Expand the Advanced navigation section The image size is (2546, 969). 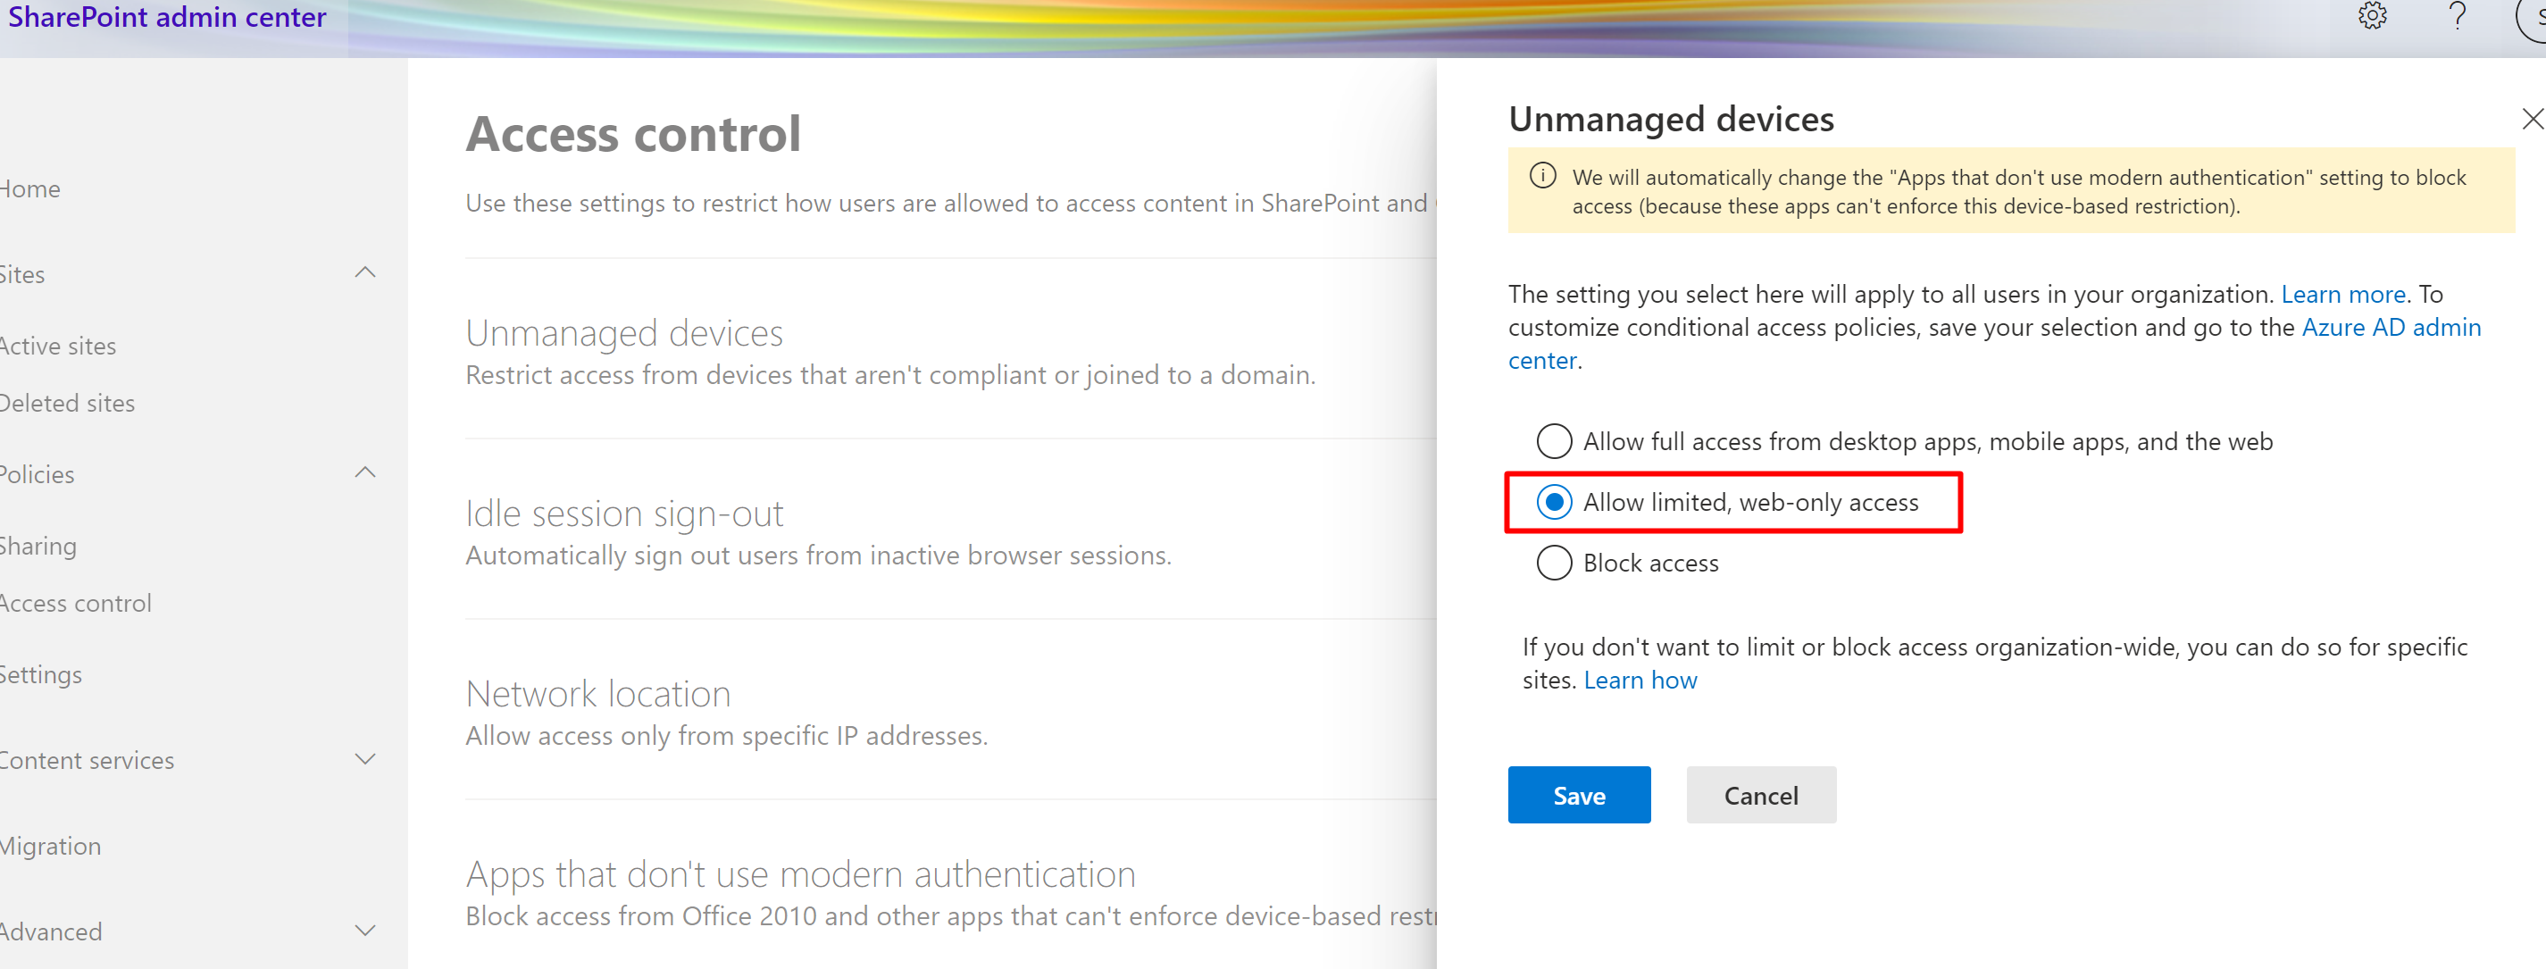tap(364, 931)
